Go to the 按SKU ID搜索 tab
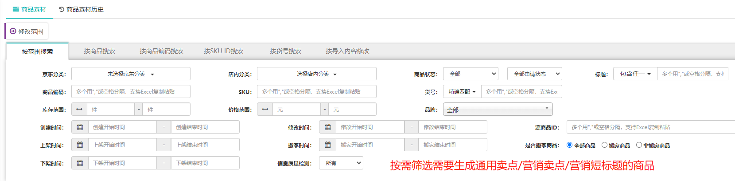The height and width of the screenshot is (181, 735). pyautogui.click(x=223, y=51)
